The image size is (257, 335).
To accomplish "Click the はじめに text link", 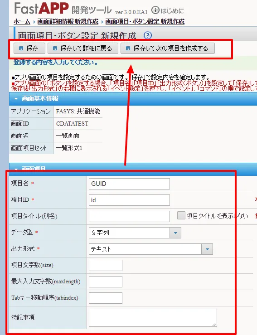I will [172, 11].
